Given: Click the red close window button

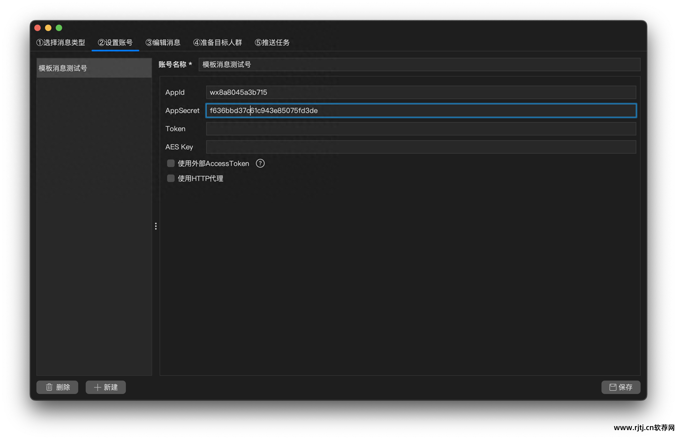Looking at the screenshot, I should (37, 28).
